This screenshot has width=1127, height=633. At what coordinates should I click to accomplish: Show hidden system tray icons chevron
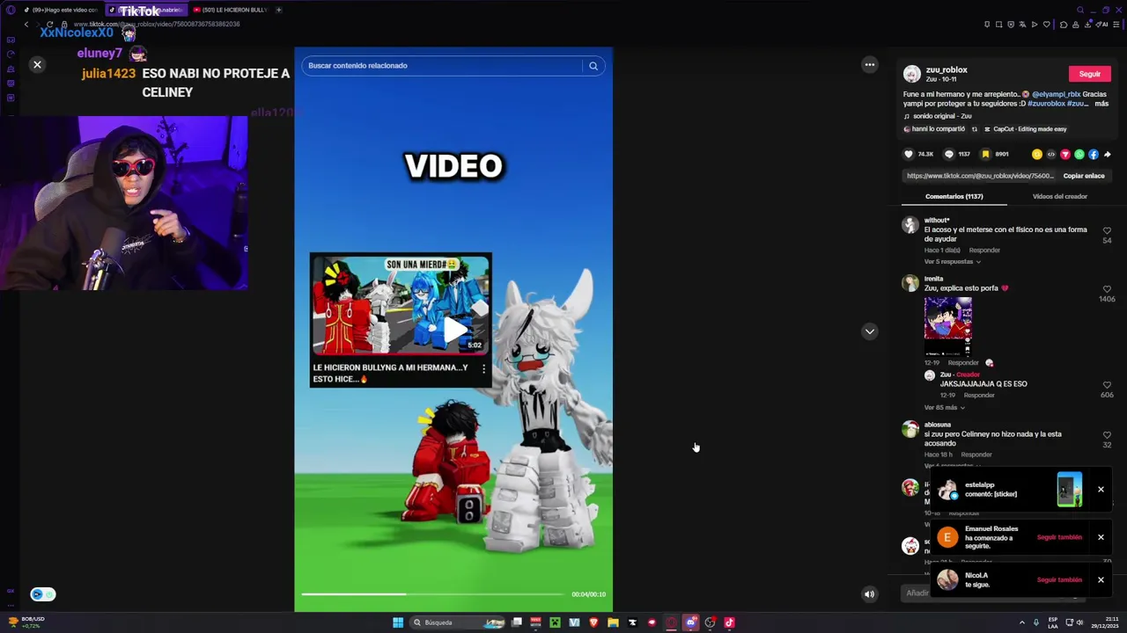(x=1021, y=622)
